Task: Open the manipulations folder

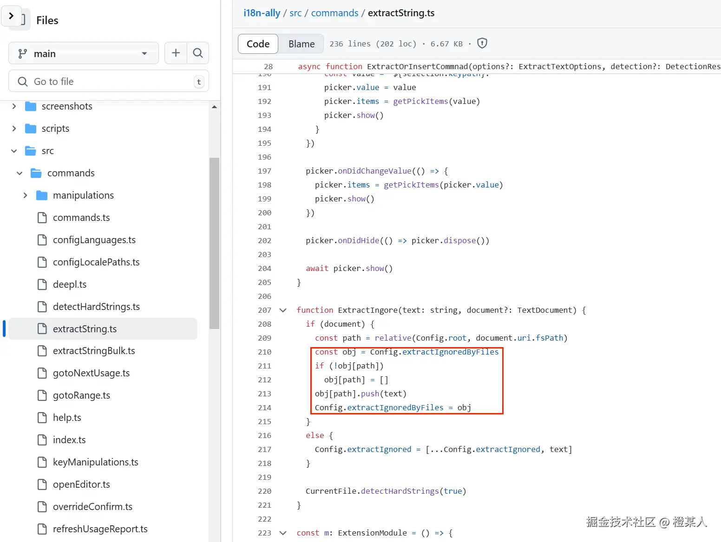Action: click(x=83, y=195)
